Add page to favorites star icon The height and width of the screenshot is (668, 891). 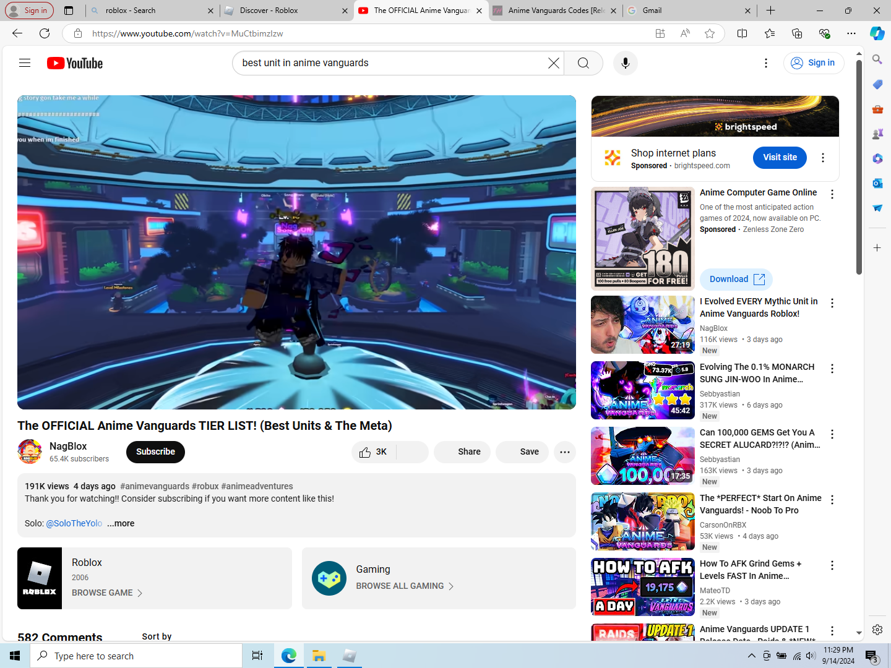[x=710, y=33]
